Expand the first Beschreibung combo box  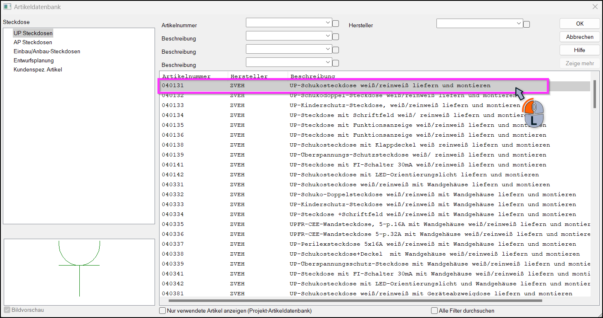pos(289,36)
